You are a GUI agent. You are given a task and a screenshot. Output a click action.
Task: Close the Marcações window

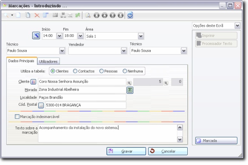coord(238,5)
